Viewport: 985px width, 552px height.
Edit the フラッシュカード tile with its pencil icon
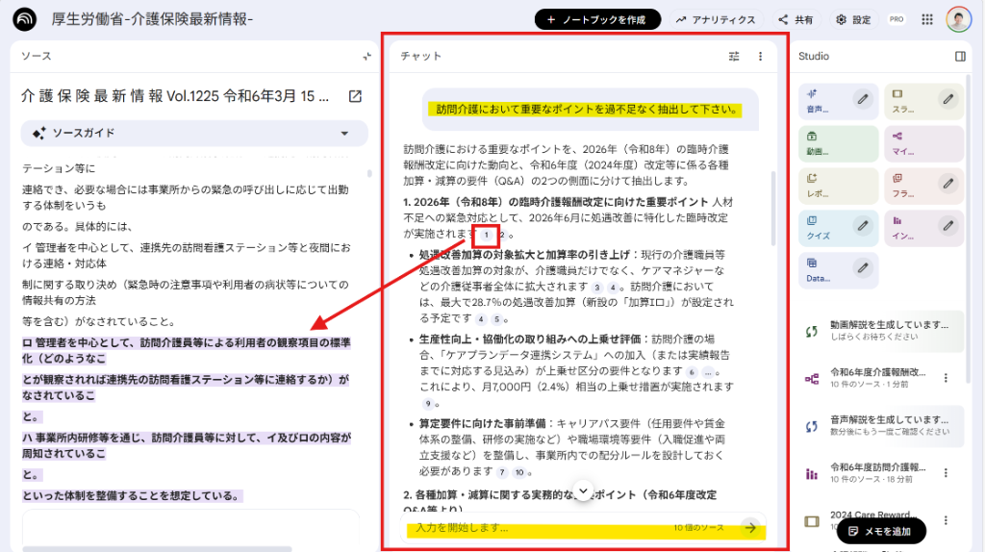pyautogui.click(x=947, y=184)
